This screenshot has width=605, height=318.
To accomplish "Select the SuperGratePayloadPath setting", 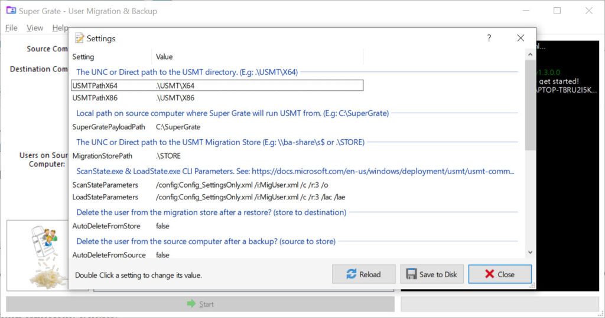I will pyautogui.click(x=217, y=127).
